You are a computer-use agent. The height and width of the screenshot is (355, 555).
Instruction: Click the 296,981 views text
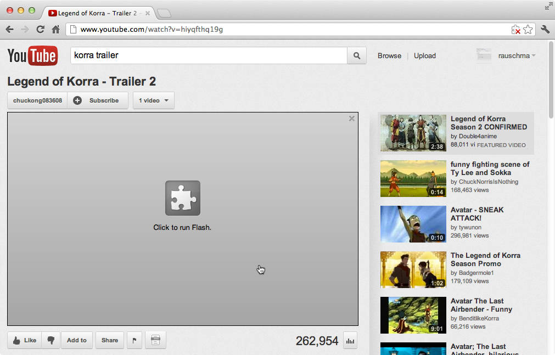coord(469,236)
